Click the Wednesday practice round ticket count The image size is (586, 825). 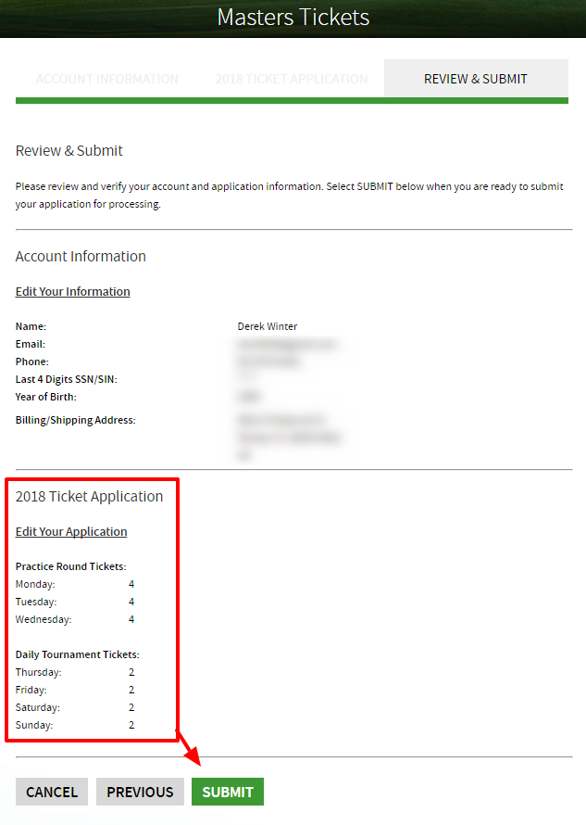pyautogui.click(x=131, y=619)
